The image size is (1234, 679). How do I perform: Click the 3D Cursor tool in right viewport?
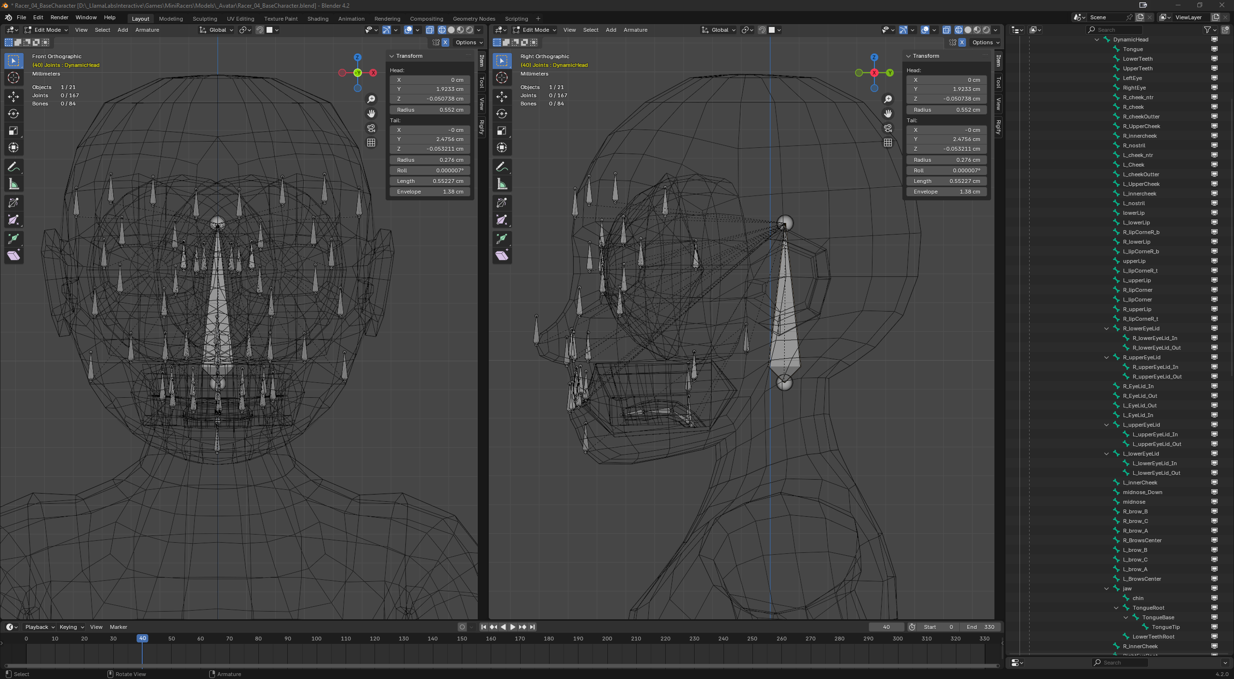pos(502,78)
